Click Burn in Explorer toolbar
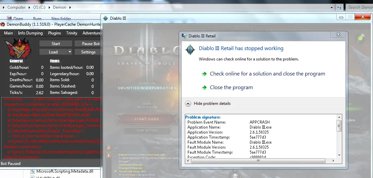The height and width of the screenshot is (178, 373). pyautogui.click(x=37, y=19)
